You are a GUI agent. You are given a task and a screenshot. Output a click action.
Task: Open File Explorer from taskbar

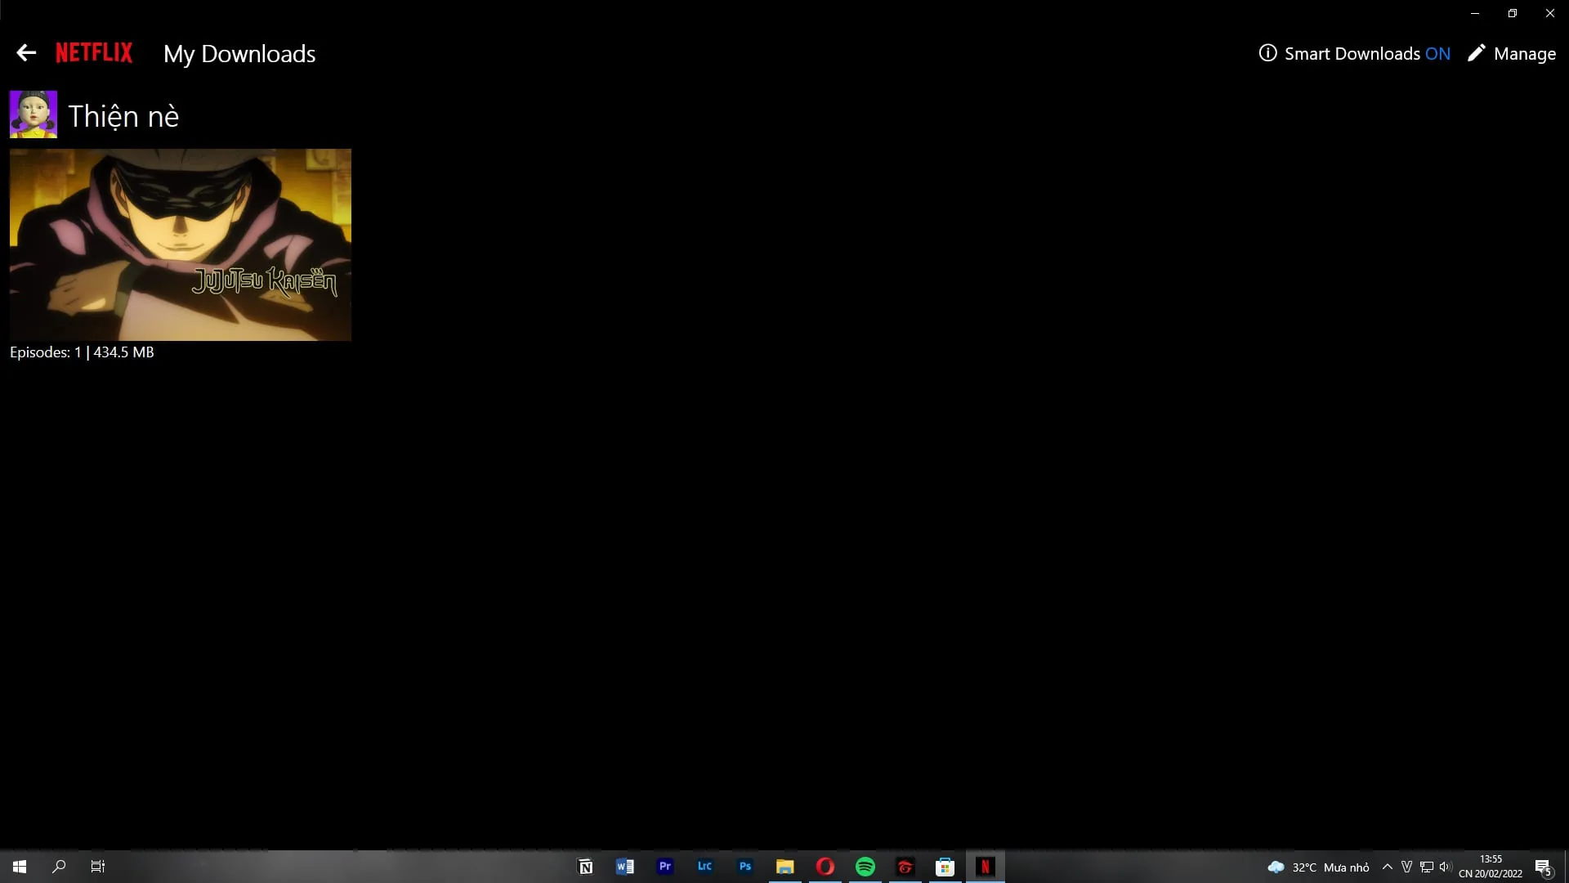(784, 867)
